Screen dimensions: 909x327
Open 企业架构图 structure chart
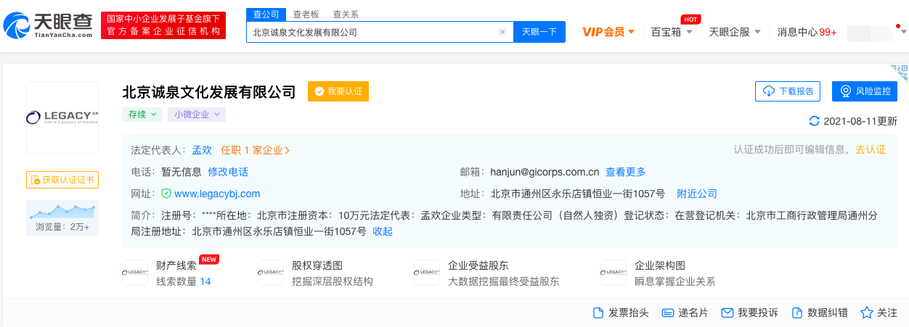pyautogui.click(x=660, y=265)
